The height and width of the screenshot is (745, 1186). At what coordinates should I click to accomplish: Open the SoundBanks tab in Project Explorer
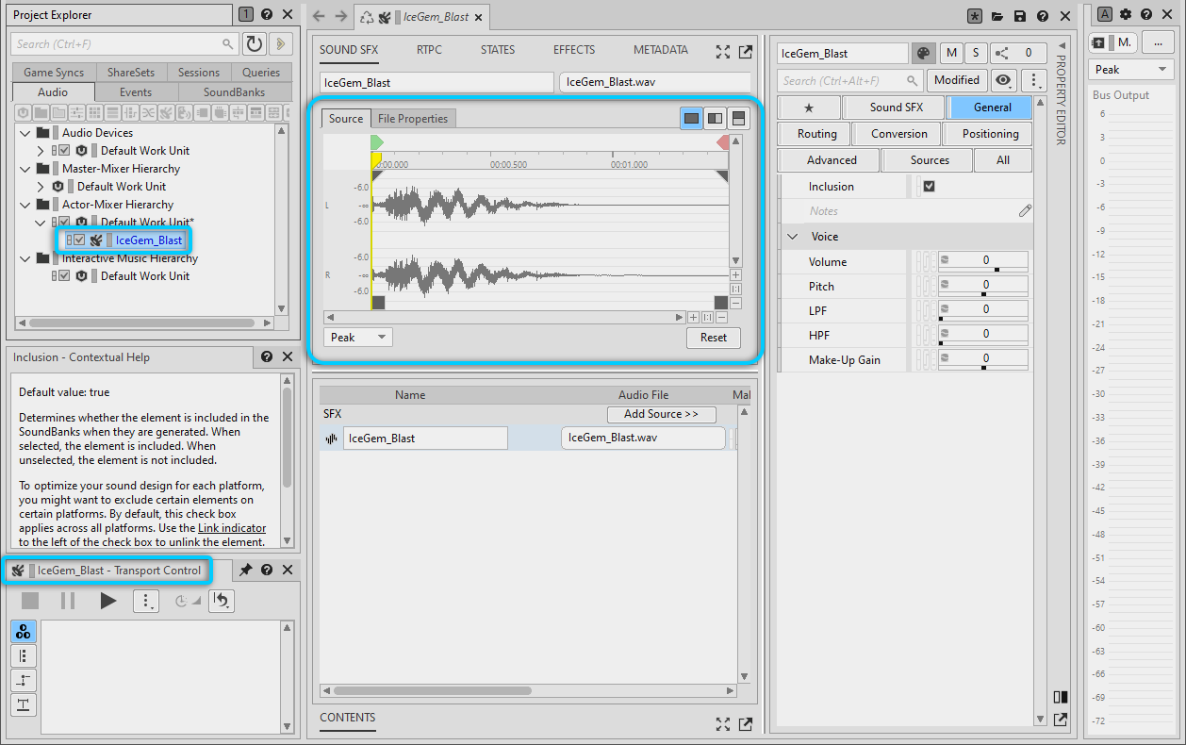pos(234,92)
